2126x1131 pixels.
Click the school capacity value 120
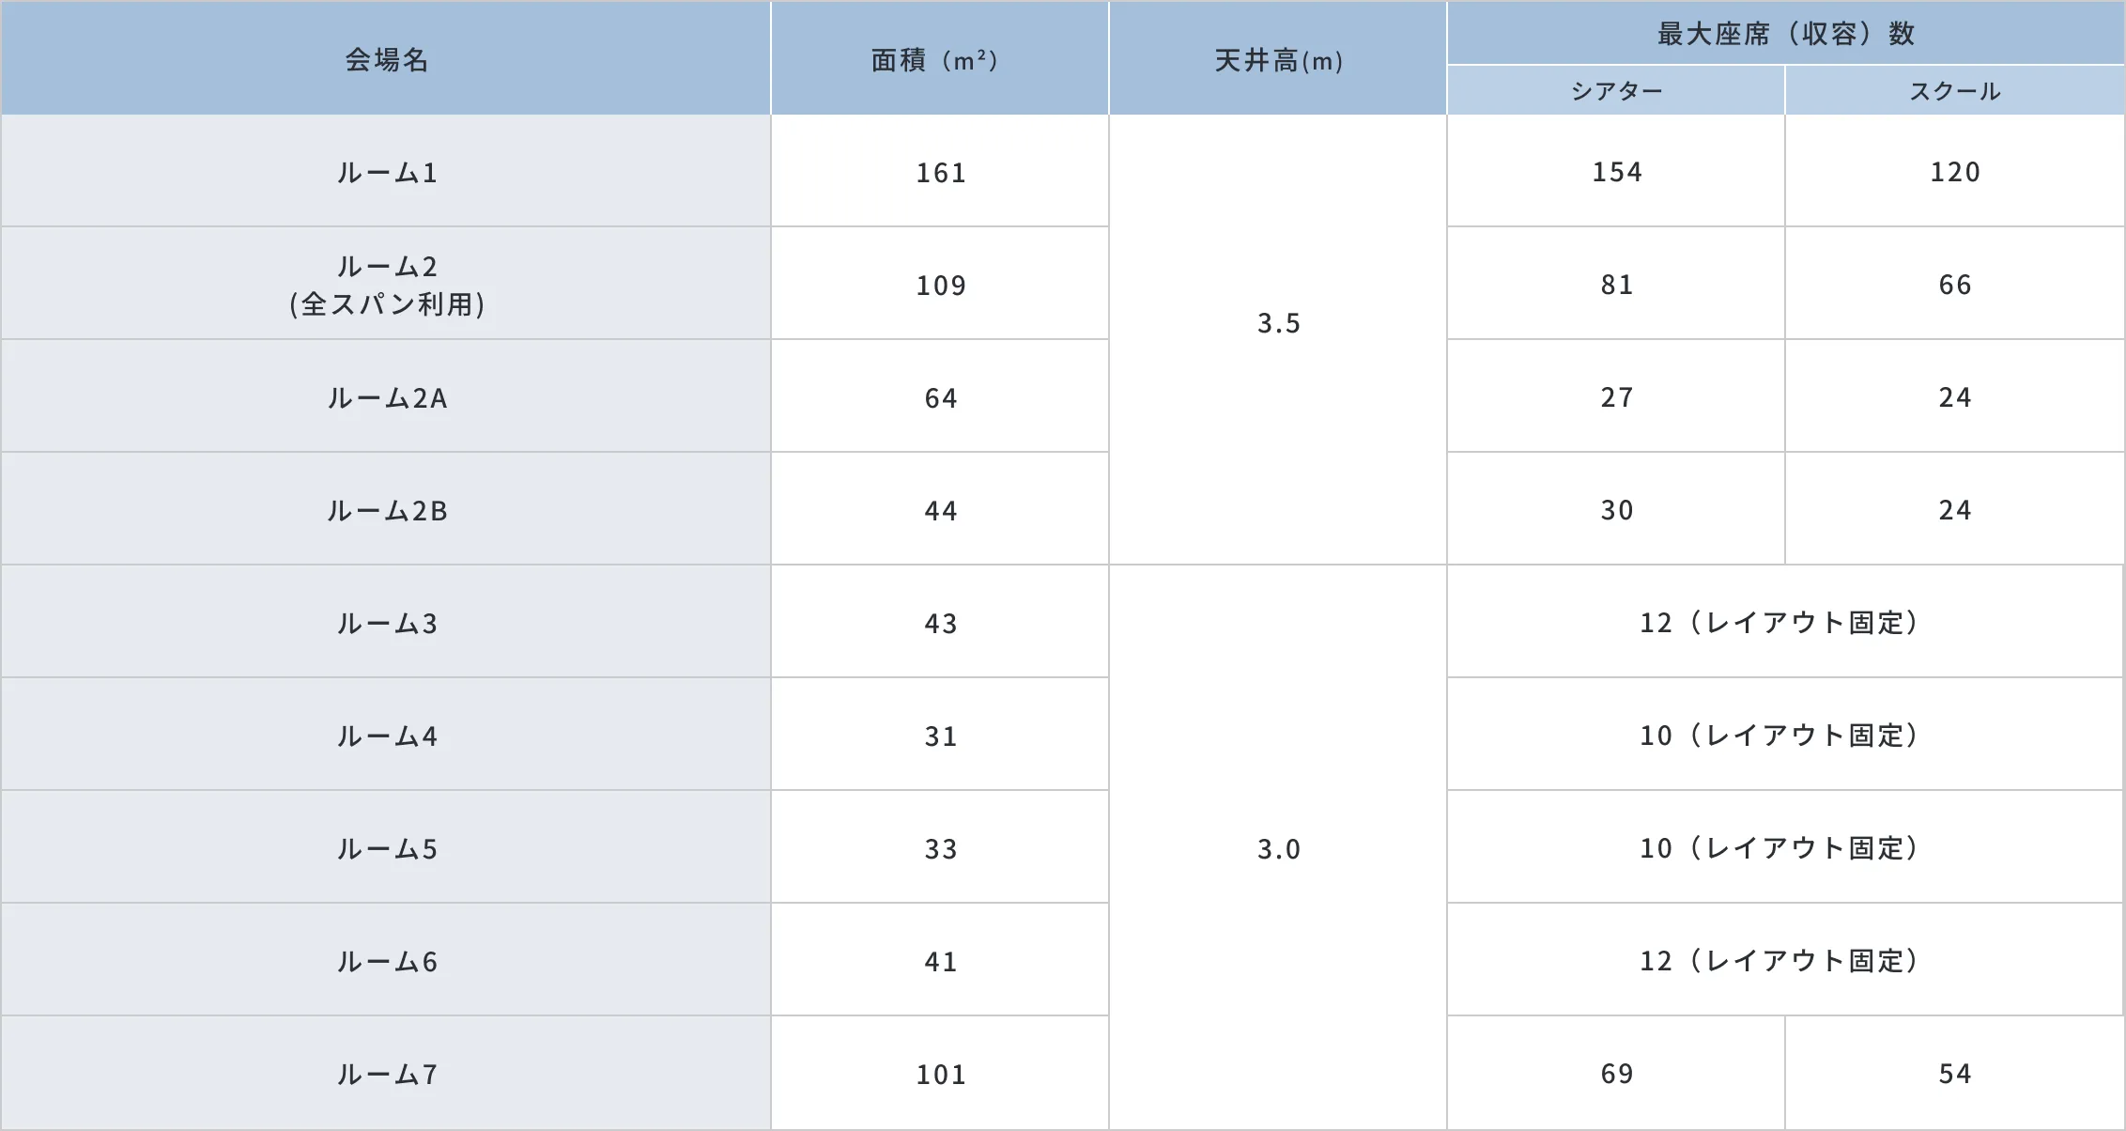[x=1954, y=172]
